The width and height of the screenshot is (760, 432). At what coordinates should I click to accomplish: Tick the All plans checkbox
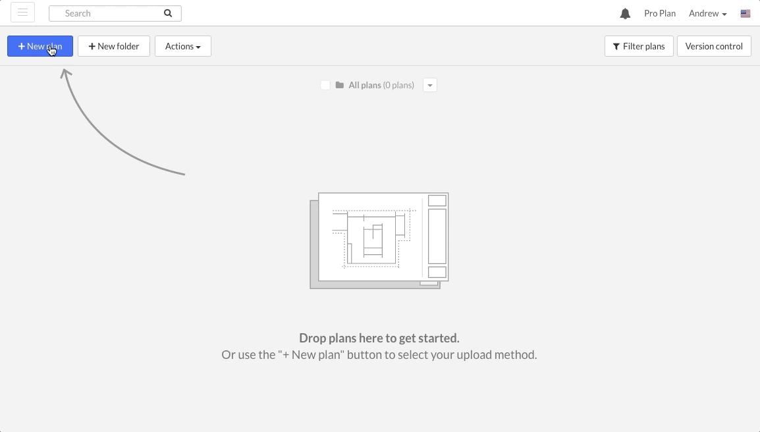click(325, 86)
